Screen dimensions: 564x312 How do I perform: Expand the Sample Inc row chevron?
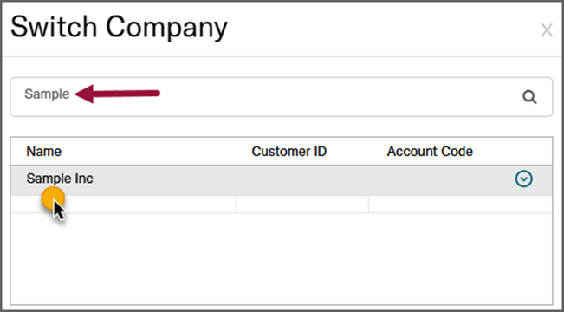coord(523,179)
